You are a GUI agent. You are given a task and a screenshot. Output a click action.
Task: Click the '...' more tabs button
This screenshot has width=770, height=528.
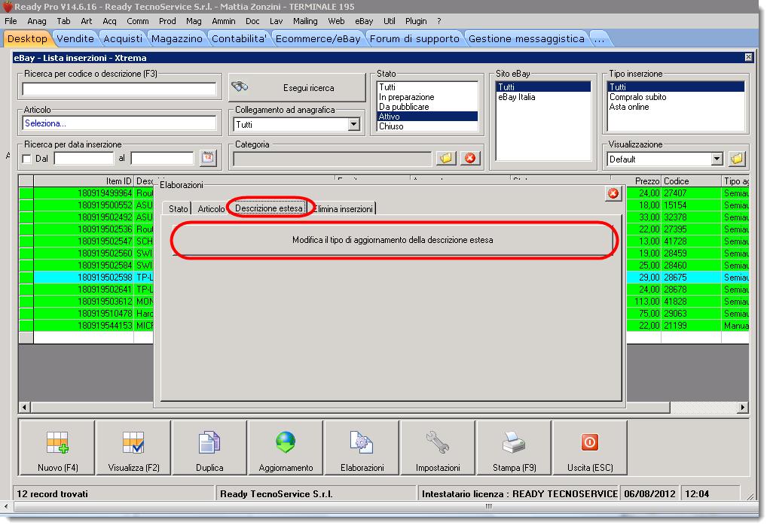pos(599,38)
